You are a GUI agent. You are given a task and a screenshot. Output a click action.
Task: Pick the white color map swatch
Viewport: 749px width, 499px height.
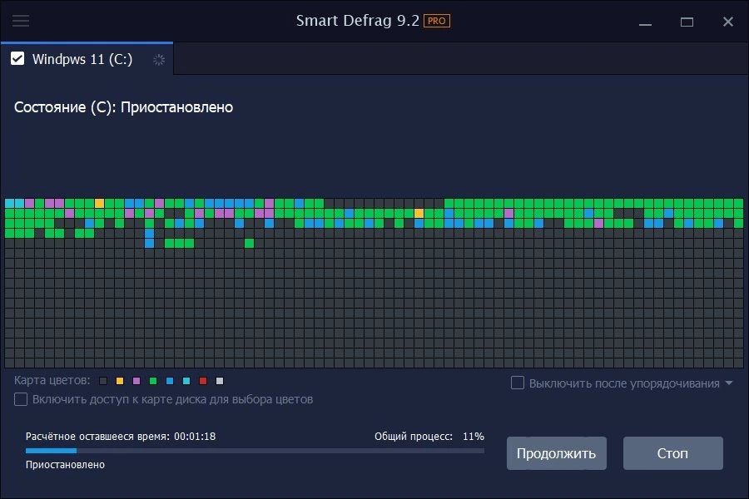pyautogui.click(x=220, y=381)
